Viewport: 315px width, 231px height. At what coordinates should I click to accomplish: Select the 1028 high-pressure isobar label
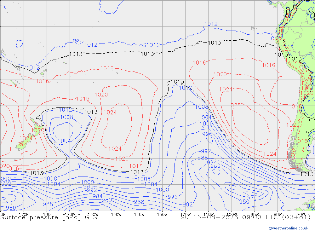[234, 105]
